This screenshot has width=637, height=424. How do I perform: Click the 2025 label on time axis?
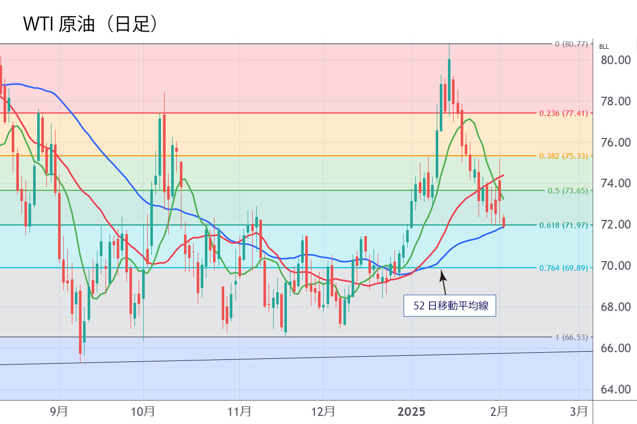411,410
